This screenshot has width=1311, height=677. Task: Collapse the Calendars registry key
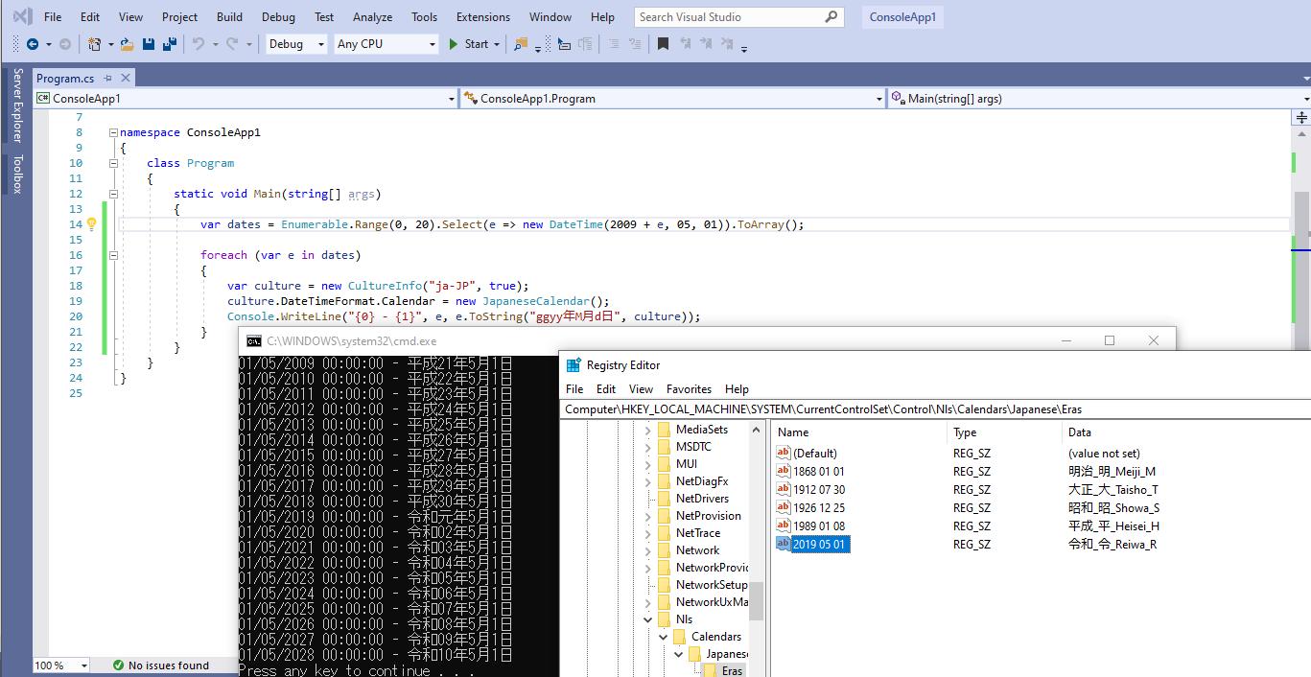[x=662, y=637]
